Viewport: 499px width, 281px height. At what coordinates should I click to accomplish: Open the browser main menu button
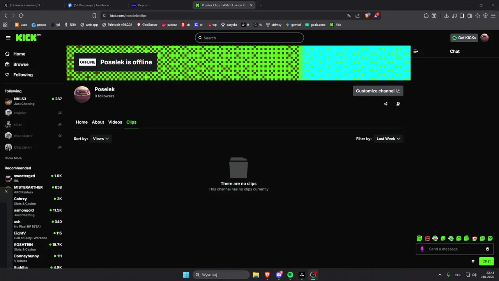pos(493,16)
